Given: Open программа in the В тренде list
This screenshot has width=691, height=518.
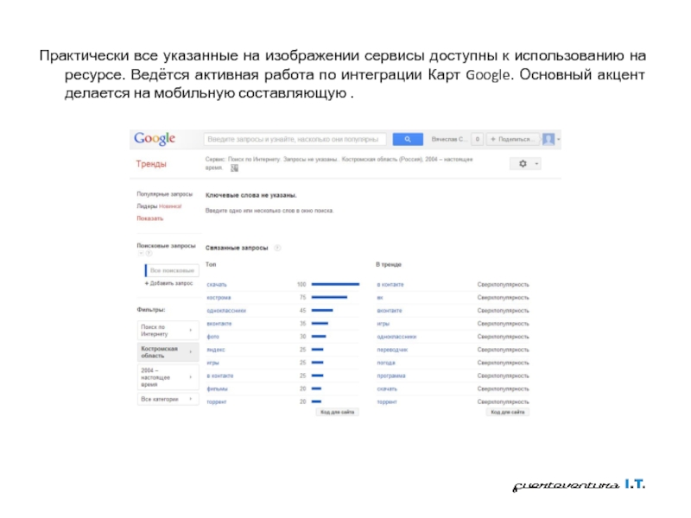Looking at the screenshot, I should click(391, 376).
